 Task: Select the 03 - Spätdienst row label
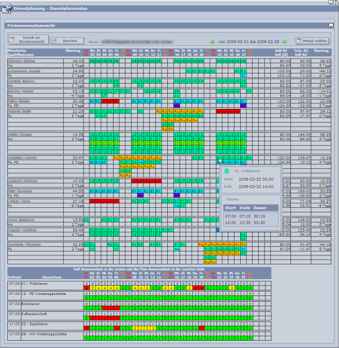(x=34, y=324)
